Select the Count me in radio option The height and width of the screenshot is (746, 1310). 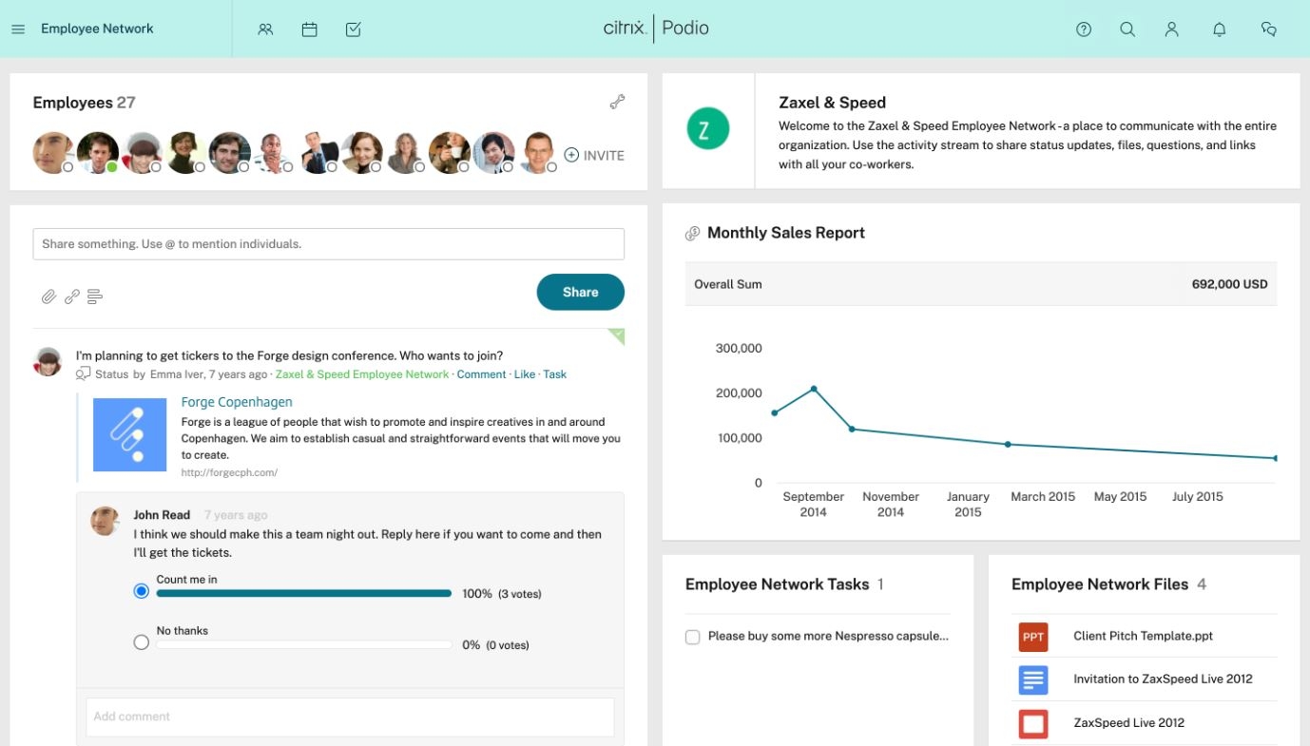pos(142,591)
